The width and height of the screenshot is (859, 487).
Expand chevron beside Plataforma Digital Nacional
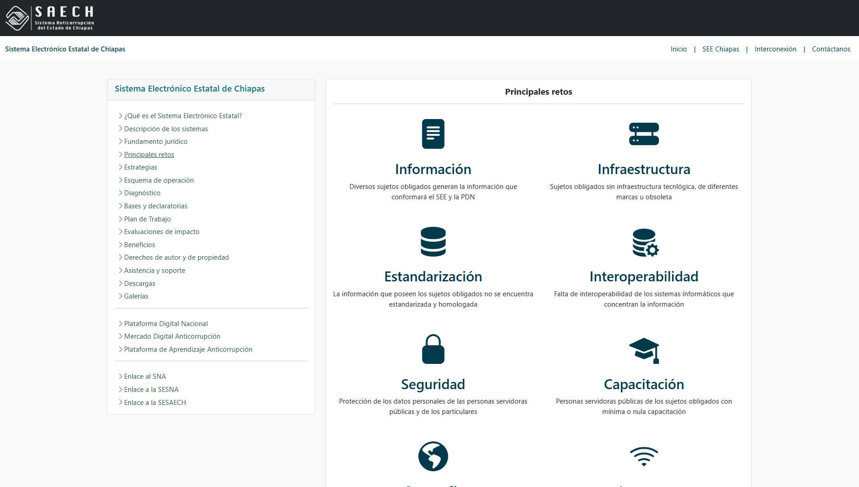pyautogui.click(x=120, y=324)
